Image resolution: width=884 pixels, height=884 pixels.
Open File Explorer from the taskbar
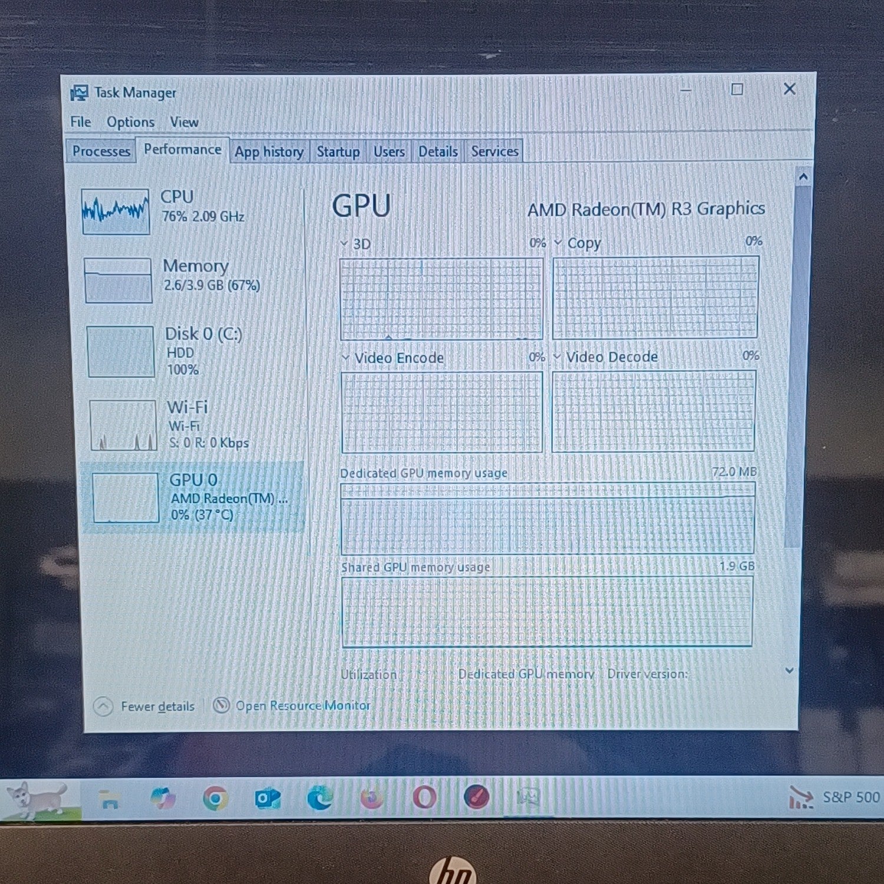pos(110,800)
